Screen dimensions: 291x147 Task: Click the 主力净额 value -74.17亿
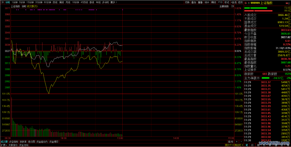pyautogui.click(x=278, y=78)
